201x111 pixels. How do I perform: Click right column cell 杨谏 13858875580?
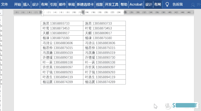pyautogui.click(x=104, y=38)
